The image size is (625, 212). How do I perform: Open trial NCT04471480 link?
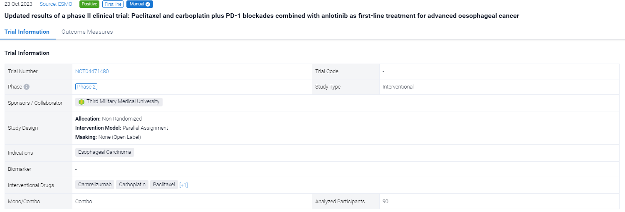pyautogui.click(x=92, y=71)
